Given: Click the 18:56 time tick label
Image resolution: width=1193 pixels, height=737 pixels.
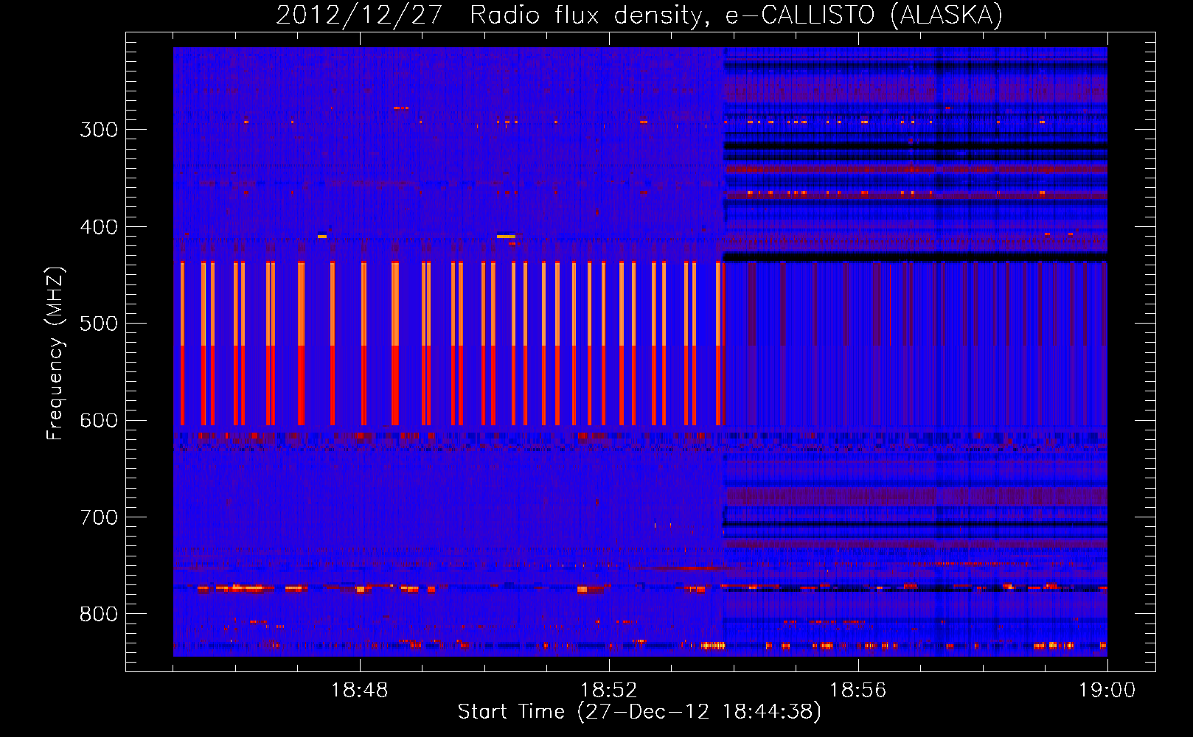Looking at the screenshot, I should (x=858, y=691).
